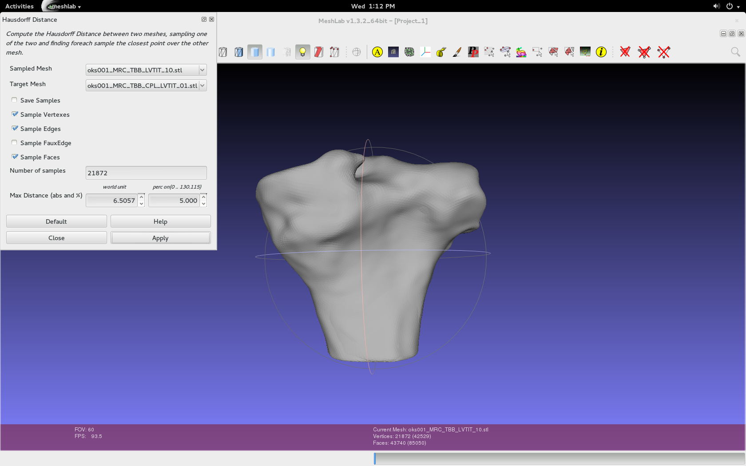This screenshot has width=746, height=466.
Task: Click the volume speaker icon
Action: [x=716, y=6]
